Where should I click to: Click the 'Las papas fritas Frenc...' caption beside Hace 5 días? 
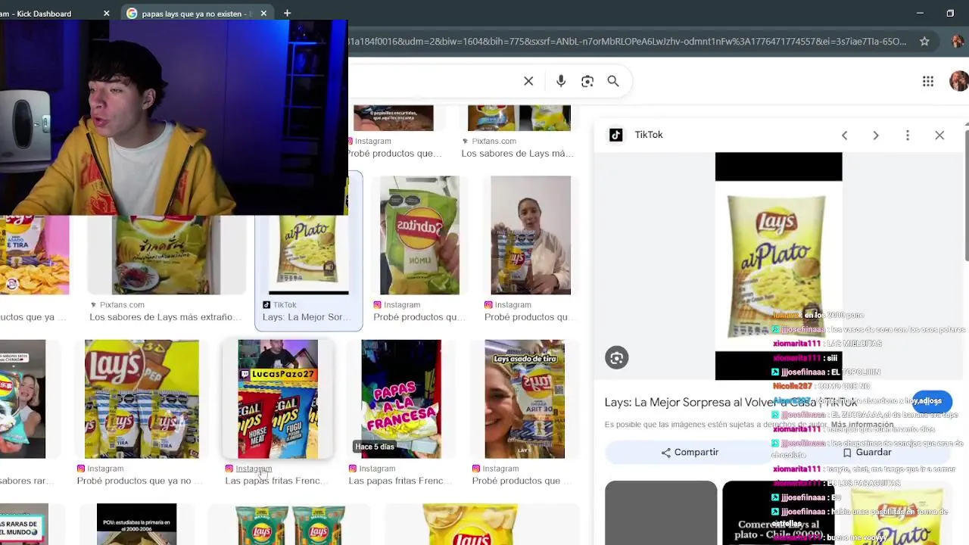(x=400, y=481)
